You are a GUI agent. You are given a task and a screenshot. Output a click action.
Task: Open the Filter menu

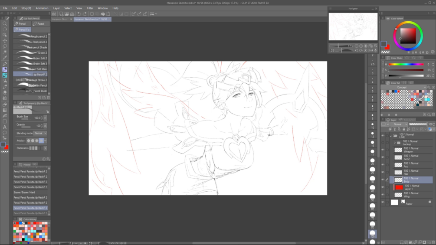(x=90, y=8)
